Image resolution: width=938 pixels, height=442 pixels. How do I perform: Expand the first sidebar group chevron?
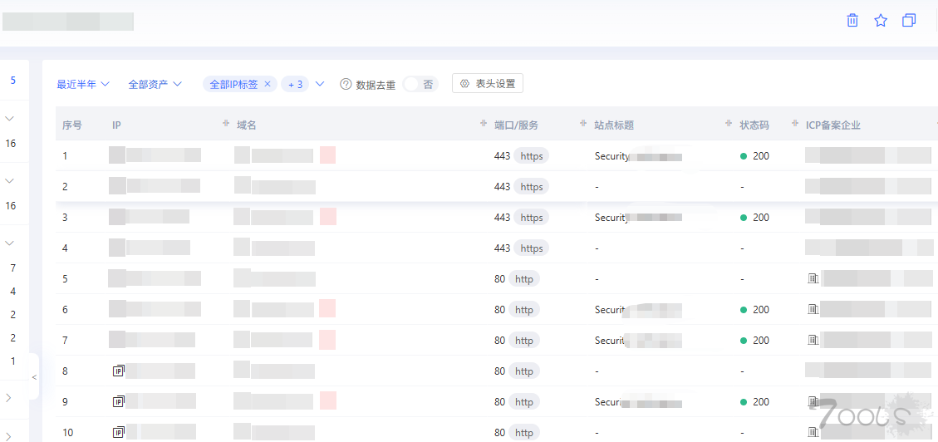pyautogui.click(x=9, y=119)
